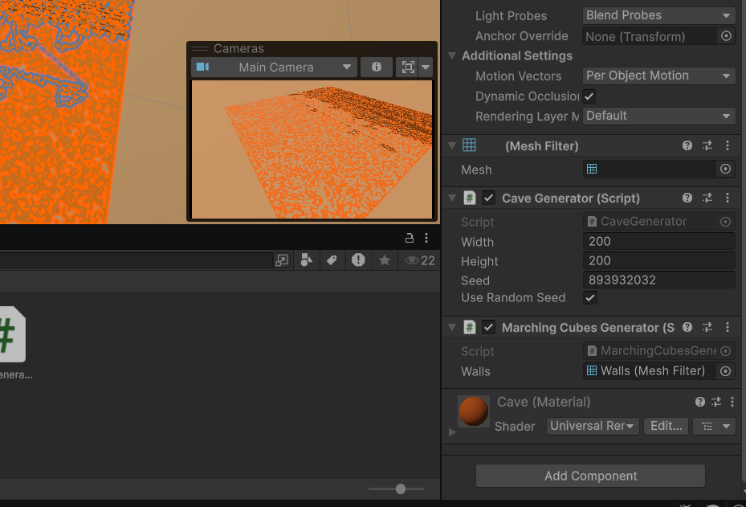Open object picker for Walls field

click(x=725, y=371)
